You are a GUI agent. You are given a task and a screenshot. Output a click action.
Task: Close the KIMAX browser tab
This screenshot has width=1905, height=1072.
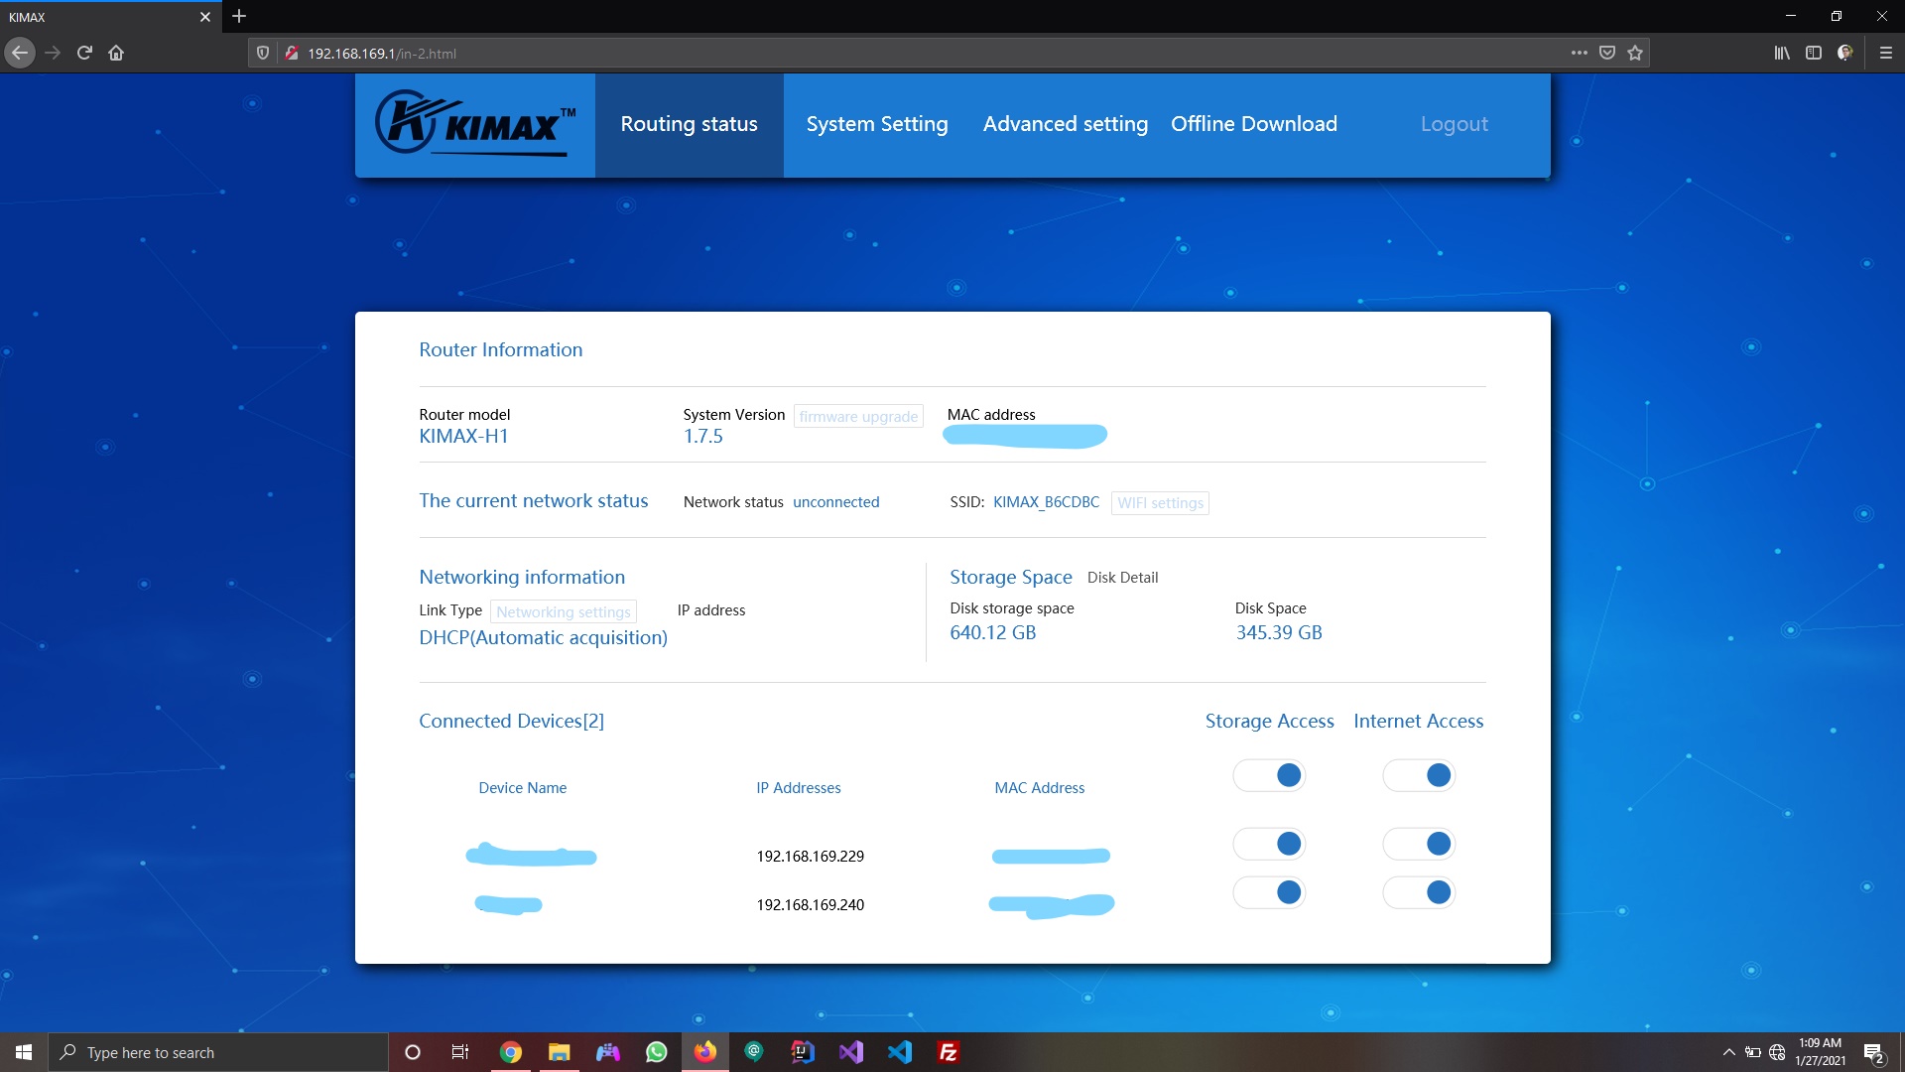[x=205, y=17]
